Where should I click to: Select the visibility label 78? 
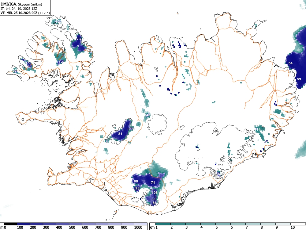137,188
